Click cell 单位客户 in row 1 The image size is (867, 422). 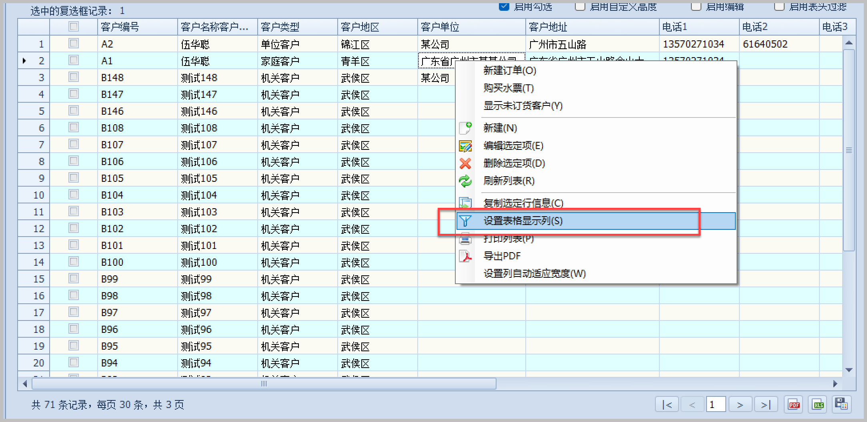coord(297,44)
